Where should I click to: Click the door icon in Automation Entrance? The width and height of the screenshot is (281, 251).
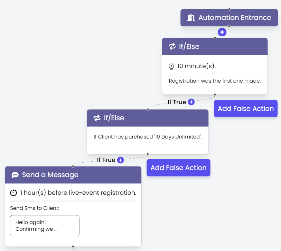(191, 18)
